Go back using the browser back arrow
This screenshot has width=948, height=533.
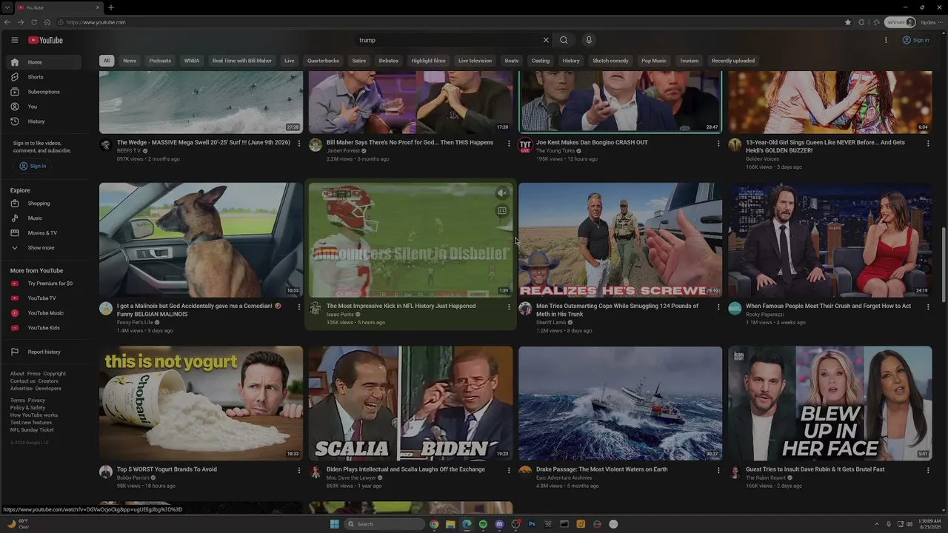coord(7,22)
